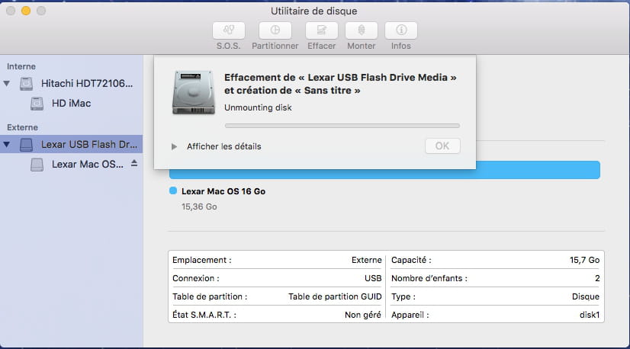
Task: Click the Lexar Mac OS 16 Go label
Action: [223, 191]
